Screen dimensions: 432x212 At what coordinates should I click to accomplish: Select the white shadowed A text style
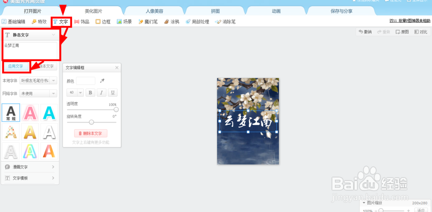point(49,132)
